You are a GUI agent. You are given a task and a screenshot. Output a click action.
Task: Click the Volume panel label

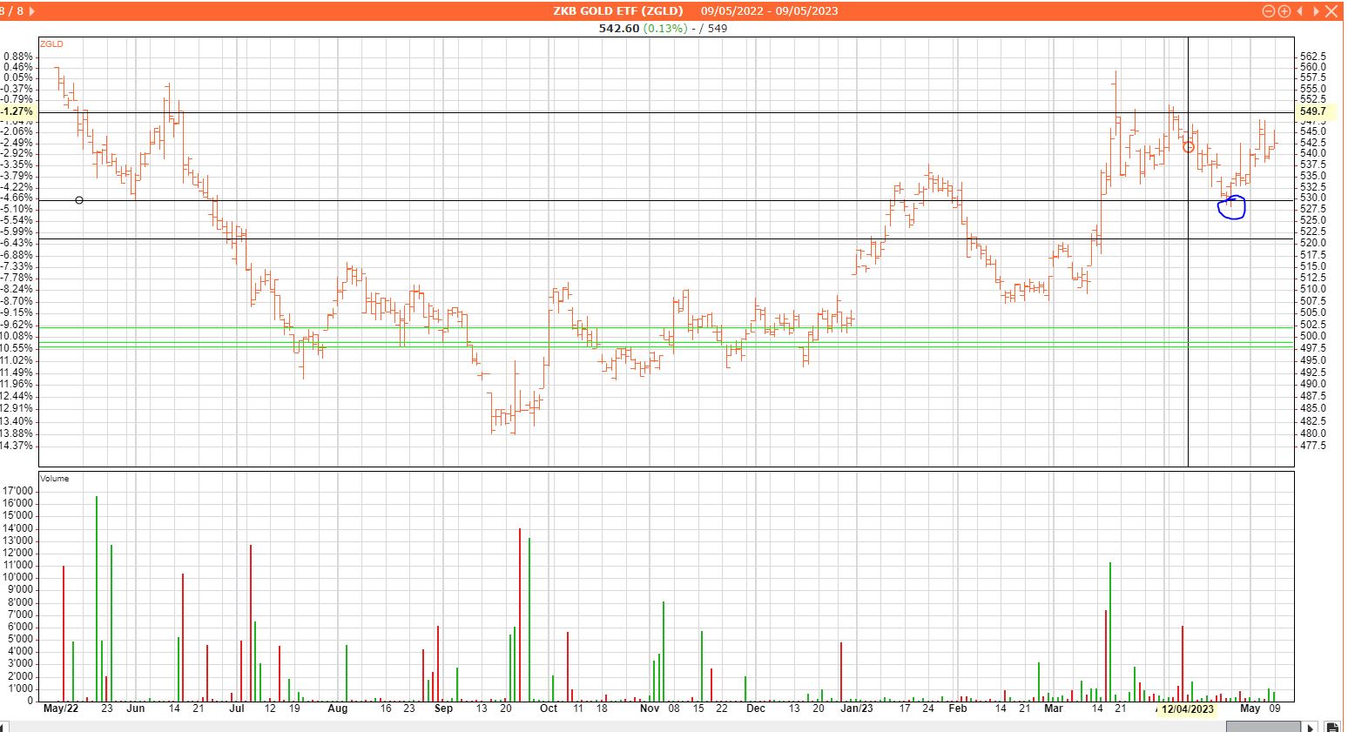pyautogui.click(x=54, y=479)
